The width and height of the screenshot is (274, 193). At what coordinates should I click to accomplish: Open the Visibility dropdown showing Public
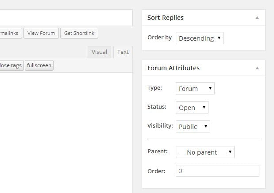click(x=193, y=126)
